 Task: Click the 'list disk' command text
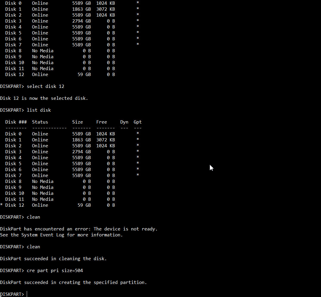pos(39,110)
